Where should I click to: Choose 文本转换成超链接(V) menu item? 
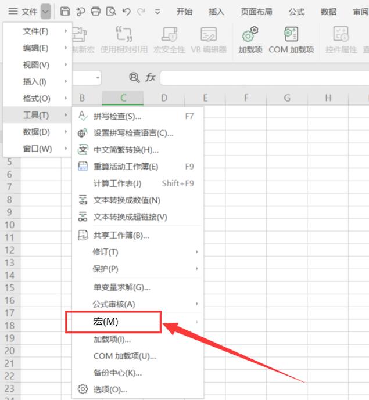(x=138, y=217)
